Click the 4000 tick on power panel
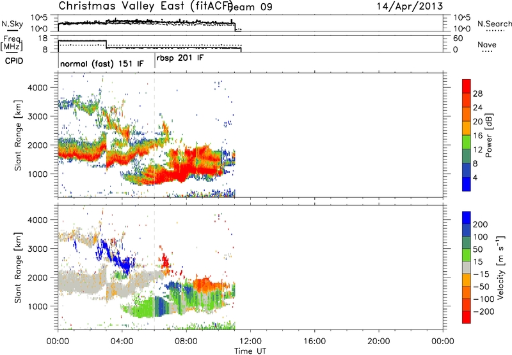This screenshot has height=355, width=512. tap(37, 88)
